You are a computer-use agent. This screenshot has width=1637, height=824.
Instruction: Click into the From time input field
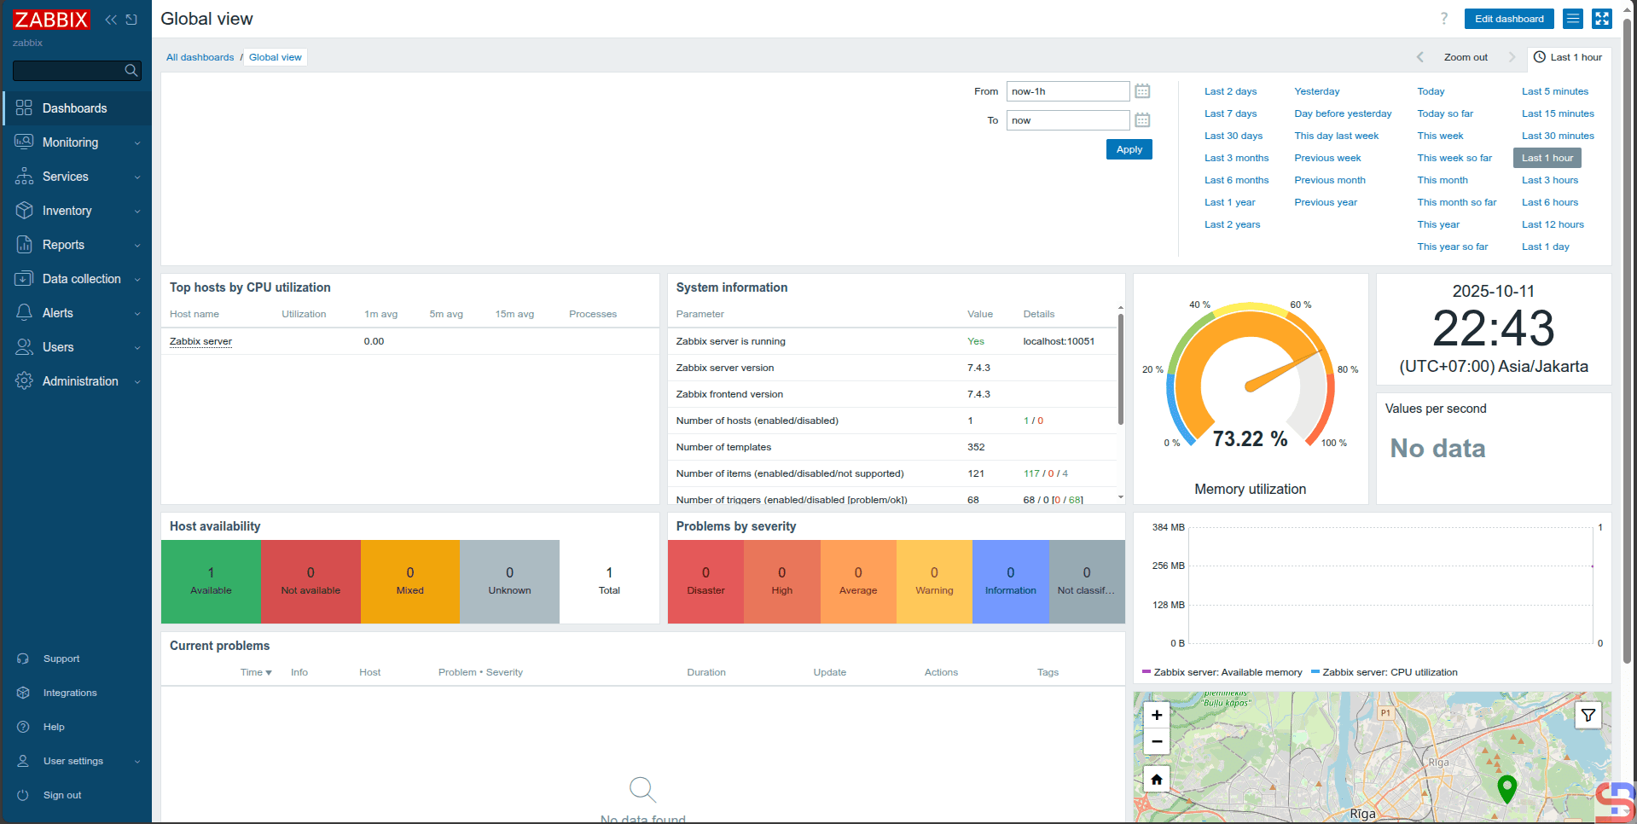[x=1067, y=91]
